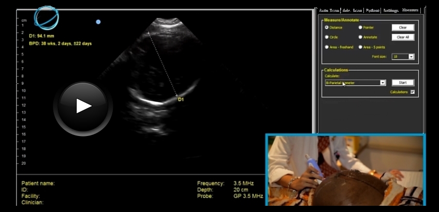Click the Depth 20 cm value
Viewport: 439px width, 212px height.
coord(241,190)
